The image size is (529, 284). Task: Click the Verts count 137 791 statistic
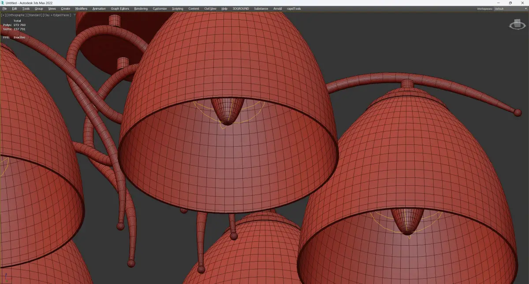[x=14, y=29]
